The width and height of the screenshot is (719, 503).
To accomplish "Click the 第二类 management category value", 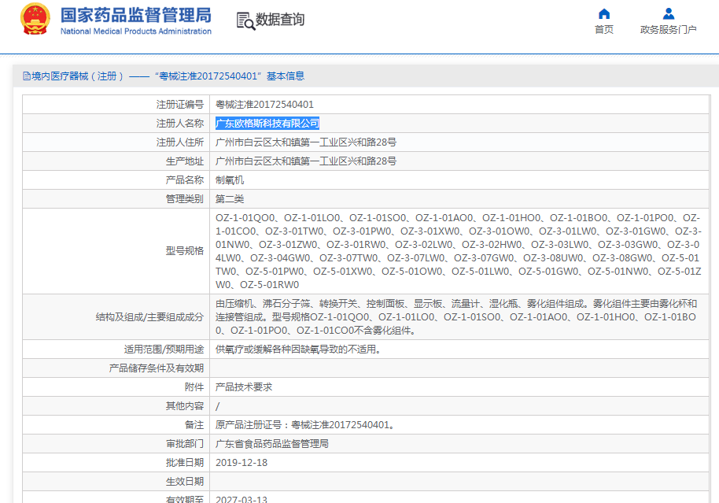I will pyautogui.click(x=230, y=198).
